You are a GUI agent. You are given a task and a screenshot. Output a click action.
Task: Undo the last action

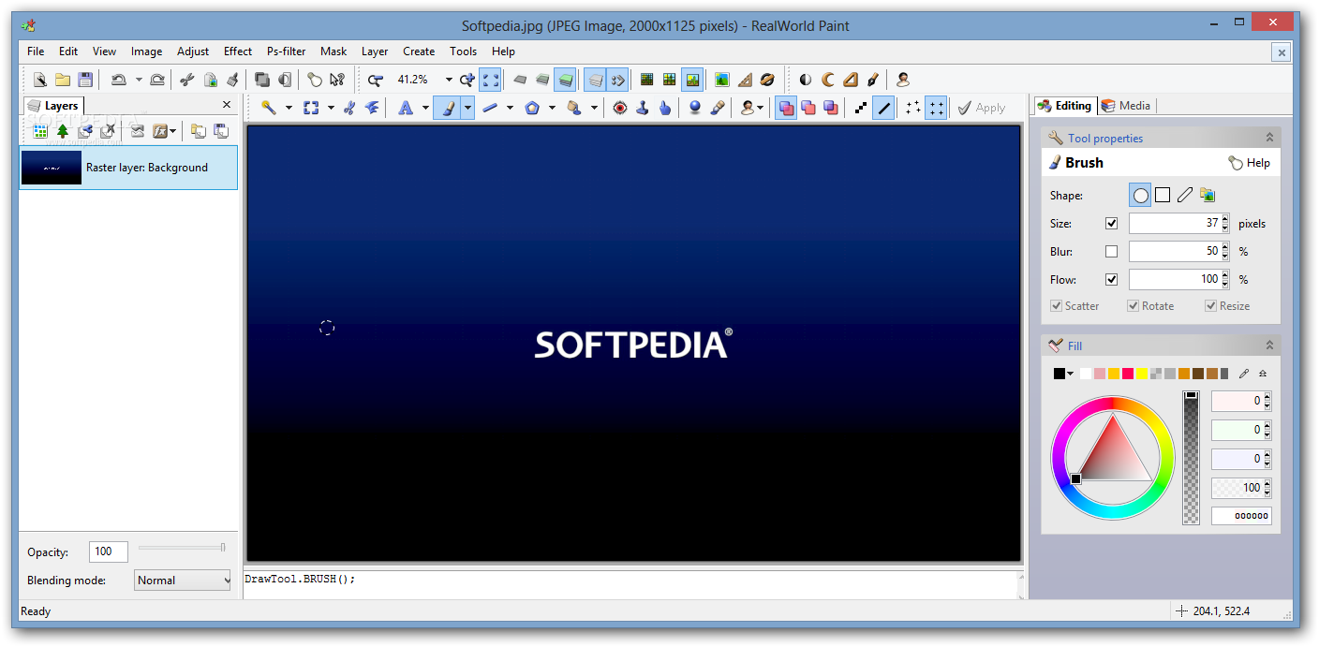pyautogui.click(x=119, y=80)
